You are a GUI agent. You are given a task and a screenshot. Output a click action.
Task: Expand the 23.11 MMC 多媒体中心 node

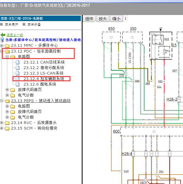(x=2, y=46)
